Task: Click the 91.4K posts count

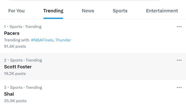Action: 15,46
